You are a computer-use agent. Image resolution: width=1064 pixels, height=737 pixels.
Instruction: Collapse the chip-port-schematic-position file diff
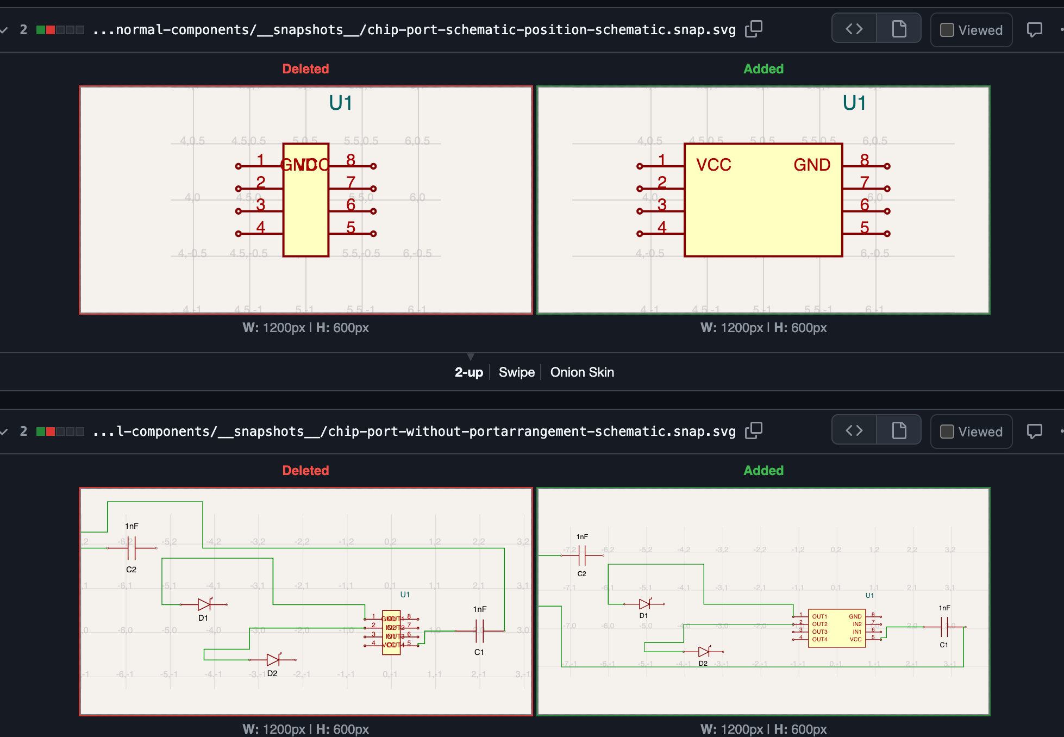4,30
